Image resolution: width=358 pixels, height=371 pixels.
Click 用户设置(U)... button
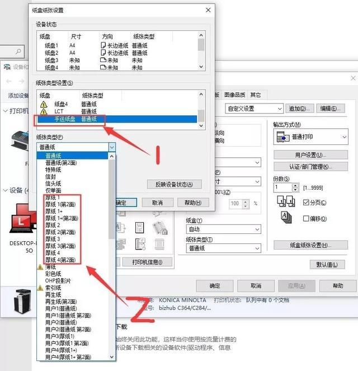tap(310, 155)
